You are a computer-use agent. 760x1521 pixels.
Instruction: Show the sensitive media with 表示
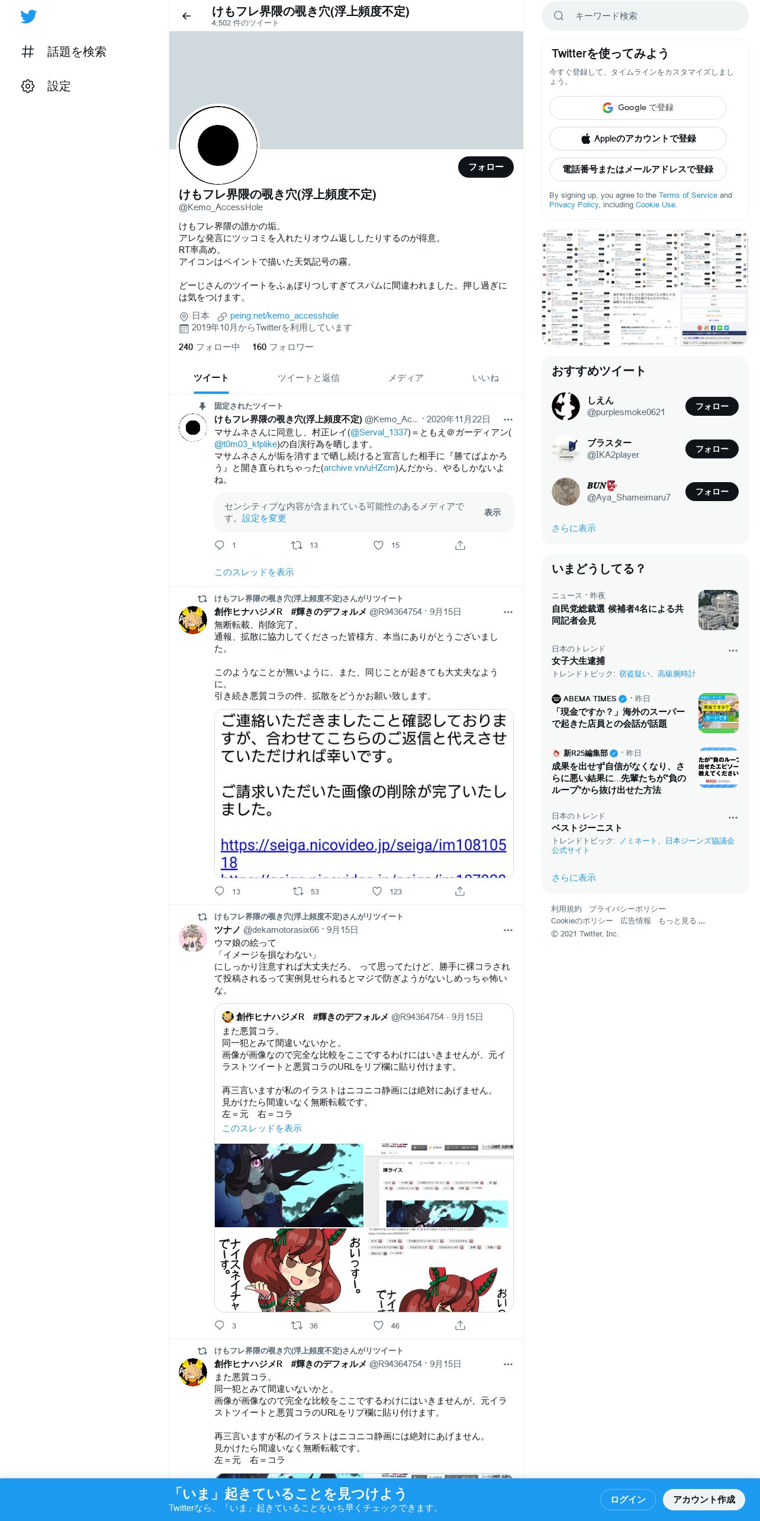pyautogui.click(x=492, y=512)
